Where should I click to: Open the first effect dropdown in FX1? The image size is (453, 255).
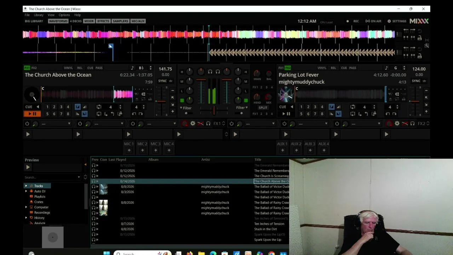click(x=56, y=124)
